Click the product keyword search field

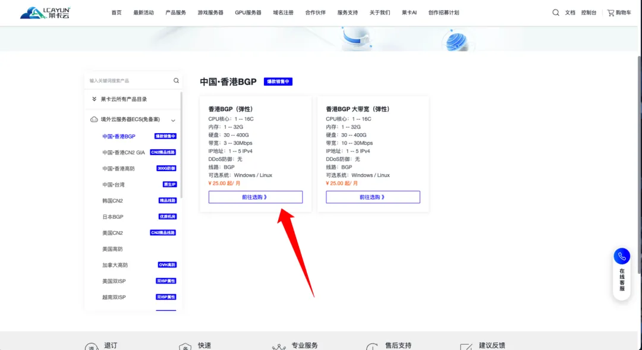[128, 81]
